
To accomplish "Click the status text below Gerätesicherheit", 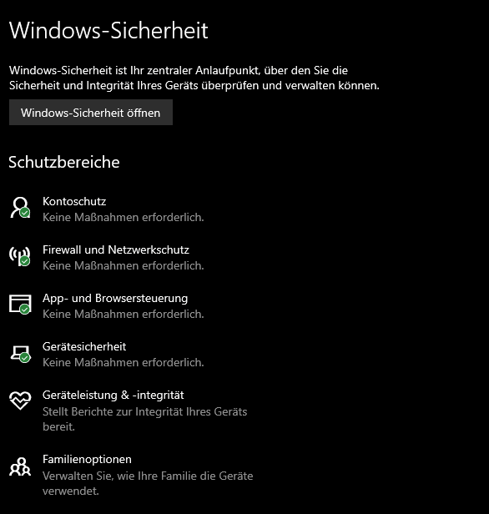I will (124, 362).
